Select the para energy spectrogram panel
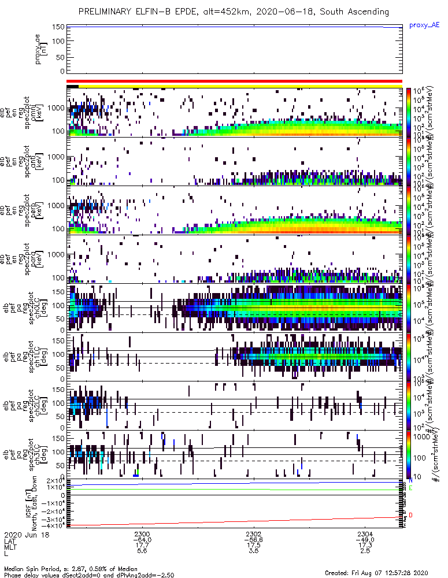Screen dimensions: 448x578 (235, 259)
